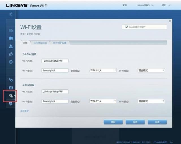Switch to Wi-Fi Protected Setup tab

[60, 43]
